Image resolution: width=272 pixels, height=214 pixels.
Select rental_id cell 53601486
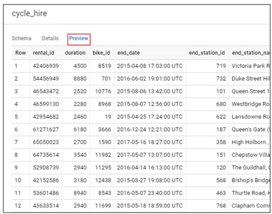coord(46,193)
